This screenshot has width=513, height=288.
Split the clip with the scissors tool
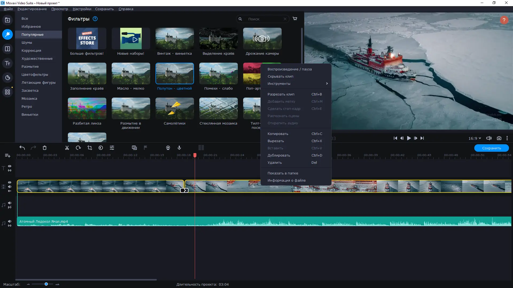pyautogui.click(x=67, y=148)
